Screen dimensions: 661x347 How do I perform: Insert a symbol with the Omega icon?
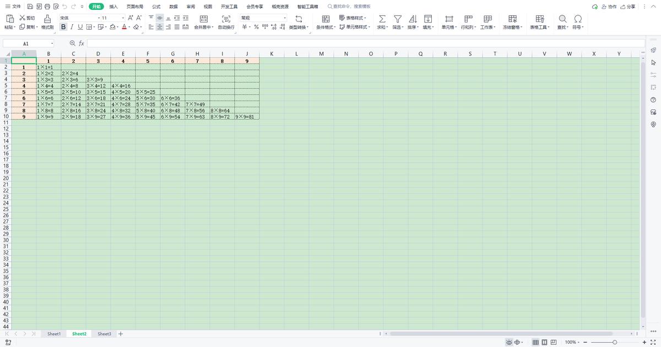tap(578, 19)
